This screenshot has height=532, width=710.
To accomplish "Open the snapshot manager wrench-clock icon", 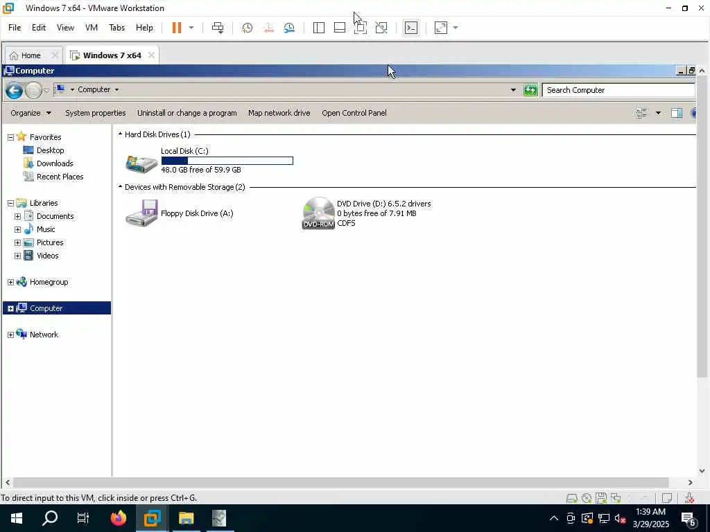I will (289, 28).
